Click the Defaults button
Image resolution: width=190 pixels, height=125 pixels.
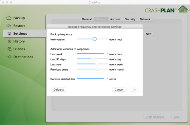[x=59, y=90]
